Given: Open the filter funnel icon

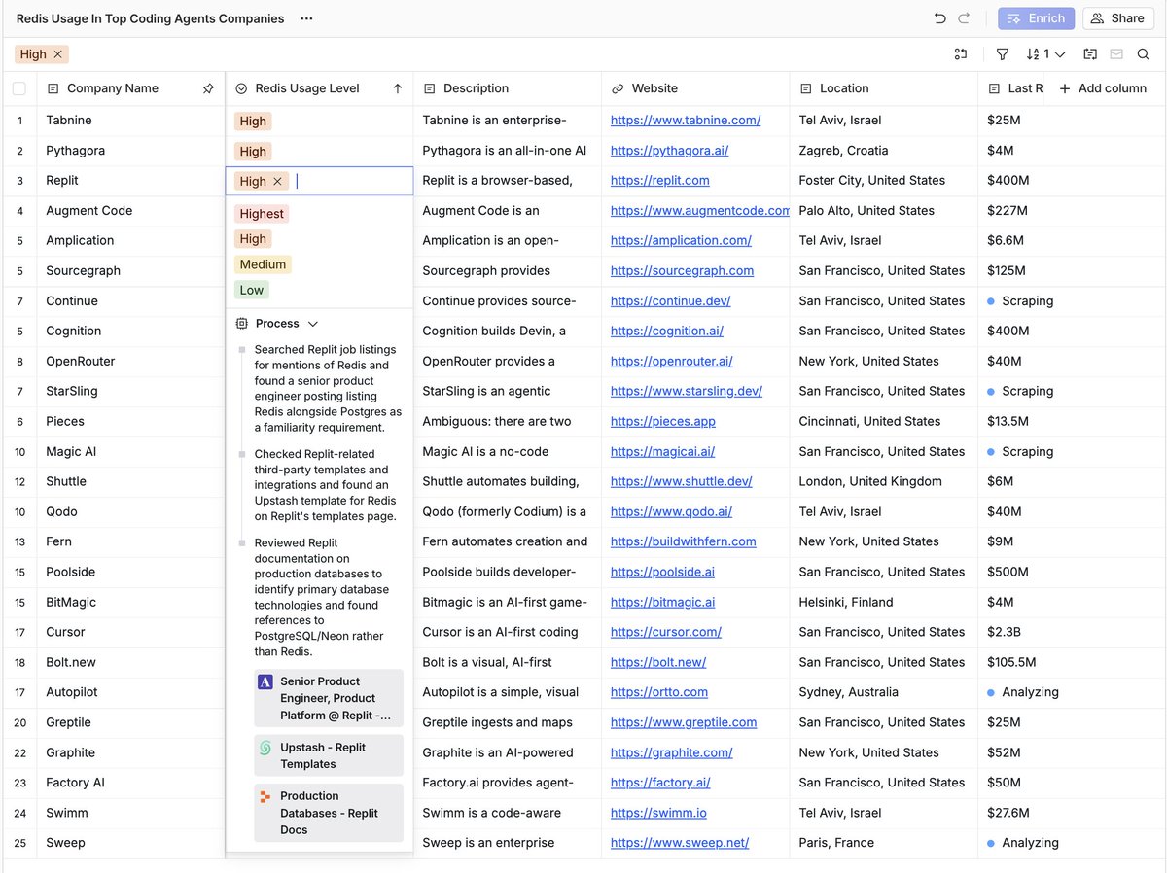Looking at the screenshot, I should click(x=1003, y=54).
